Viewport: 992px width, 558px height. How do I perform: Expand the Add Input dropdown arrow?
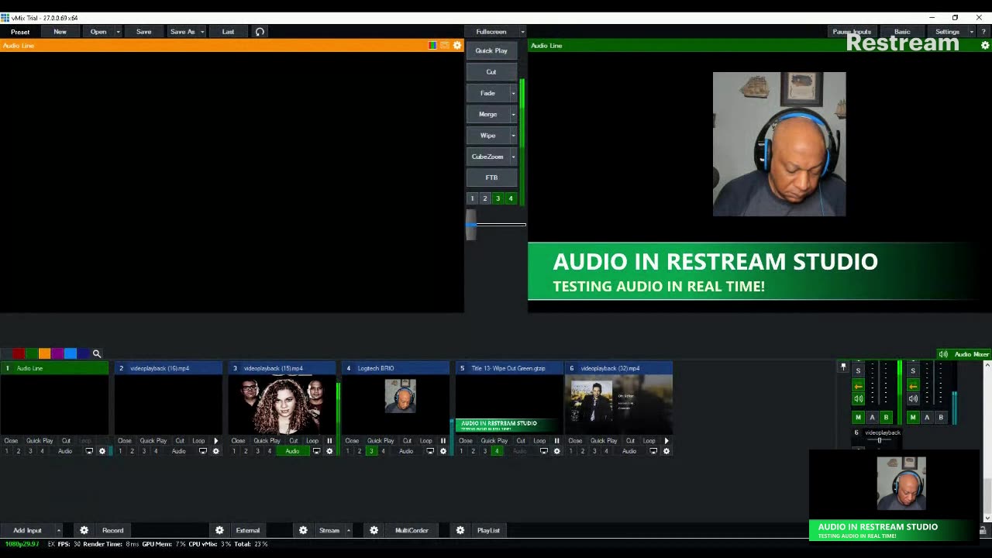58,530
